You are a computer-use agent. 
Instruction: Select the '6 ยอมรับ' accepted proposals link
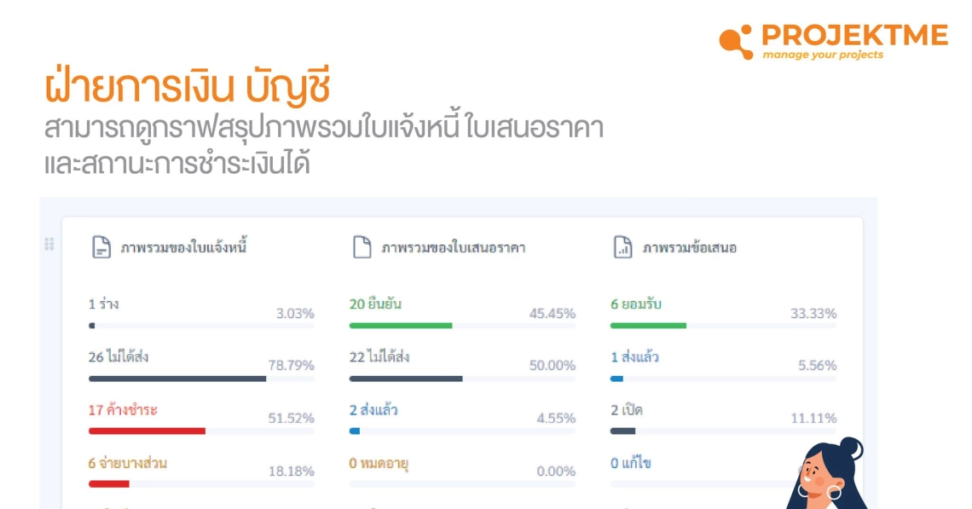pos(636,304)
